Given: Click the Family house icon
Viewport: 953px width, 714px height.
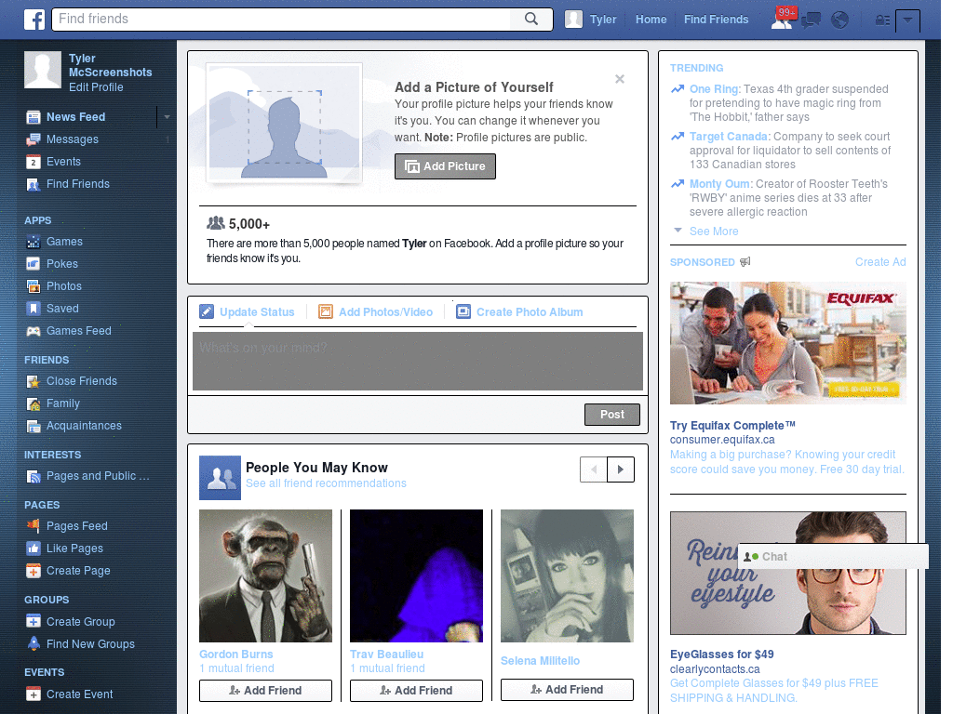Looking at the screenshot, I should pos(34,403).
